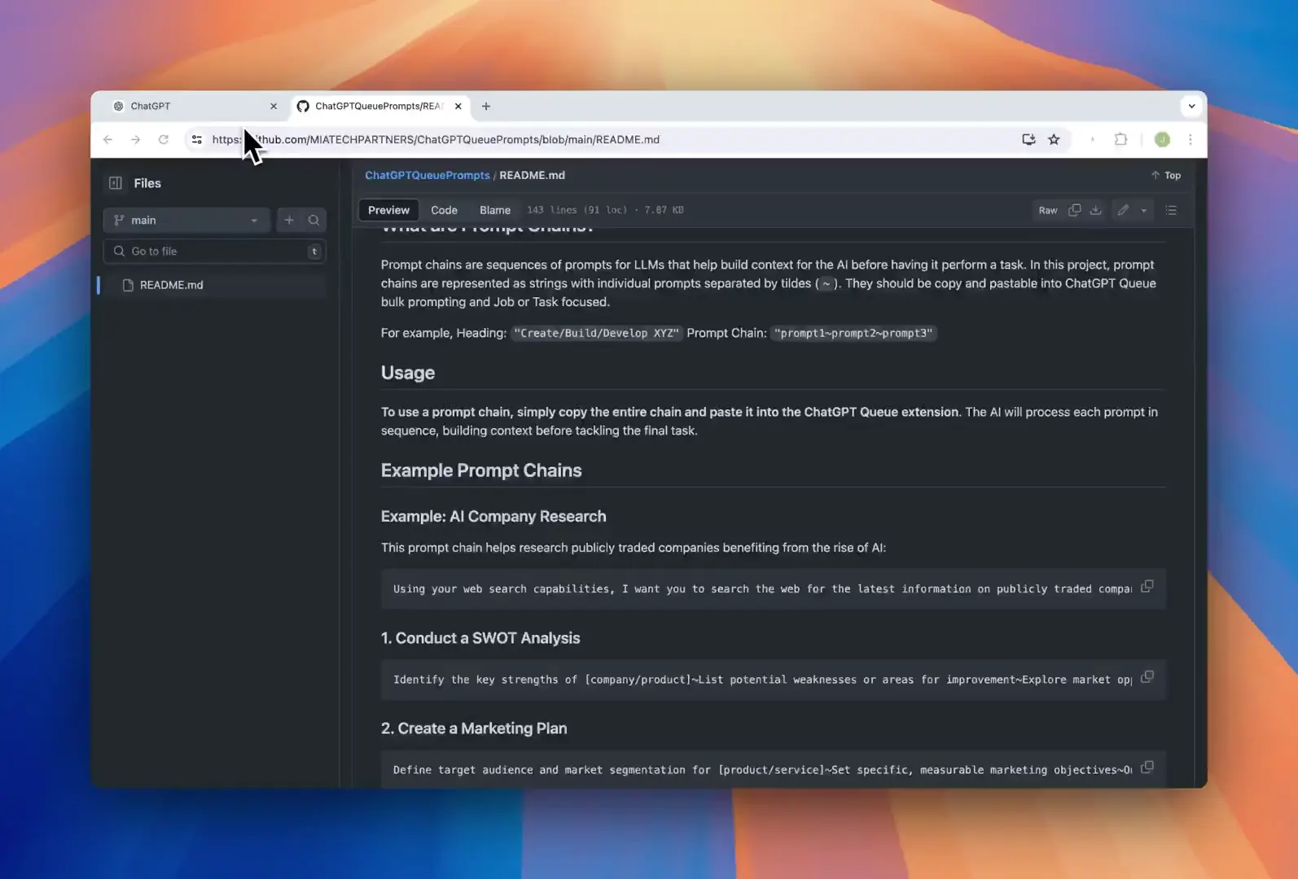Expand more edit options caret

[1144, 211]
